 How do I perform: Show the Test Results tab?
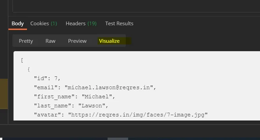coord(119,24)
